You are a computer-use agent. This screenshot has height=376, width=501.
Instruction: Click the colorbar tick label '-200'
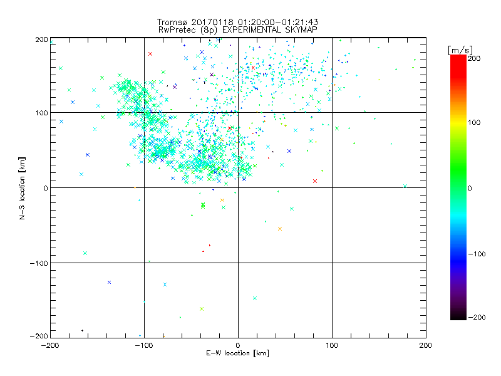click(477, 318)
